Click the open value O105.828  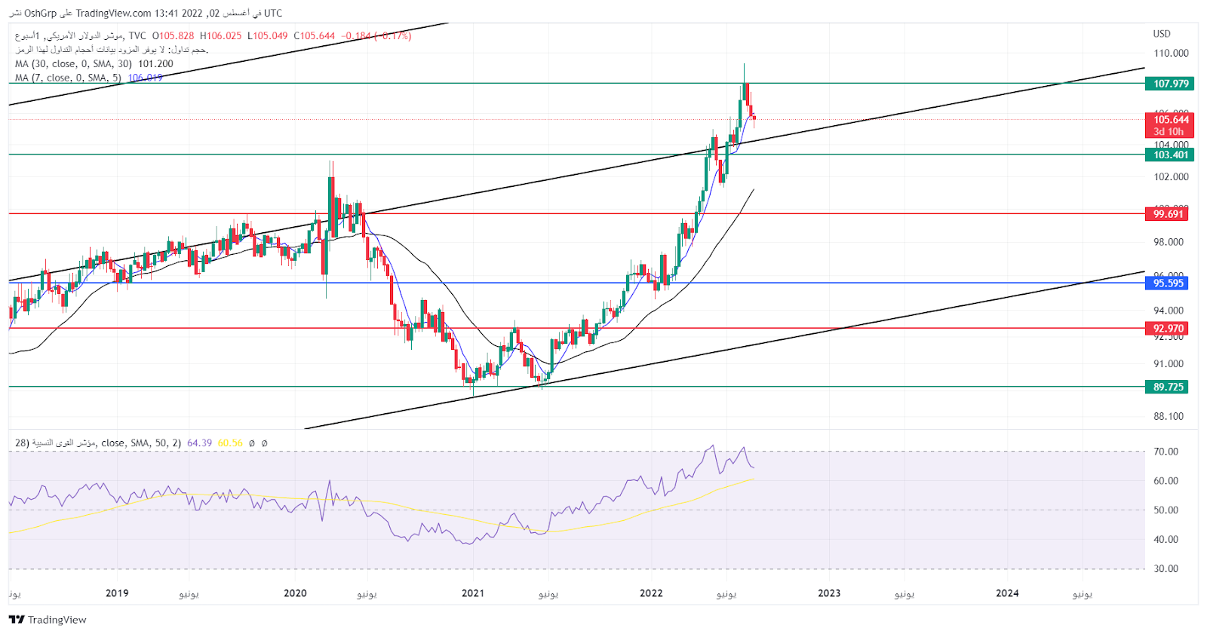173,35
